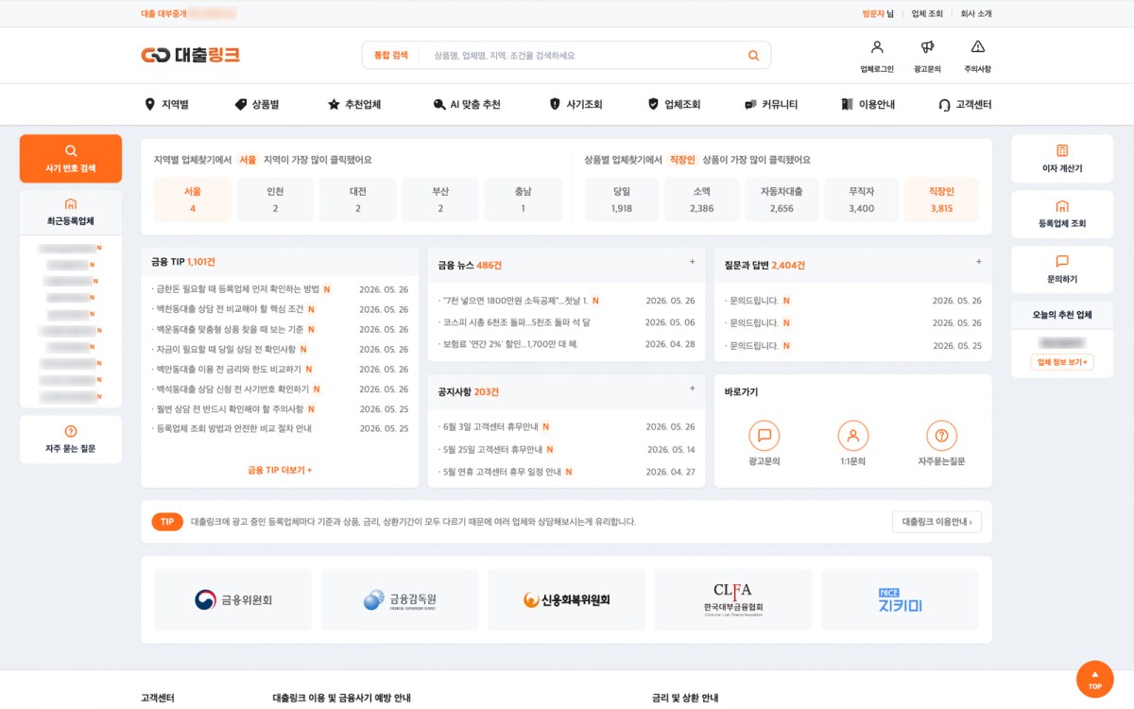Click the 최근등록업체 building icon

click(x=71, y=204)
